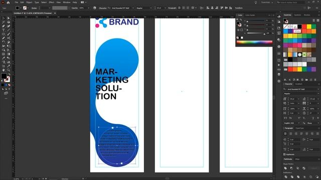
Task: Click the Search Adobe Stock field
Action: (290, 2)
